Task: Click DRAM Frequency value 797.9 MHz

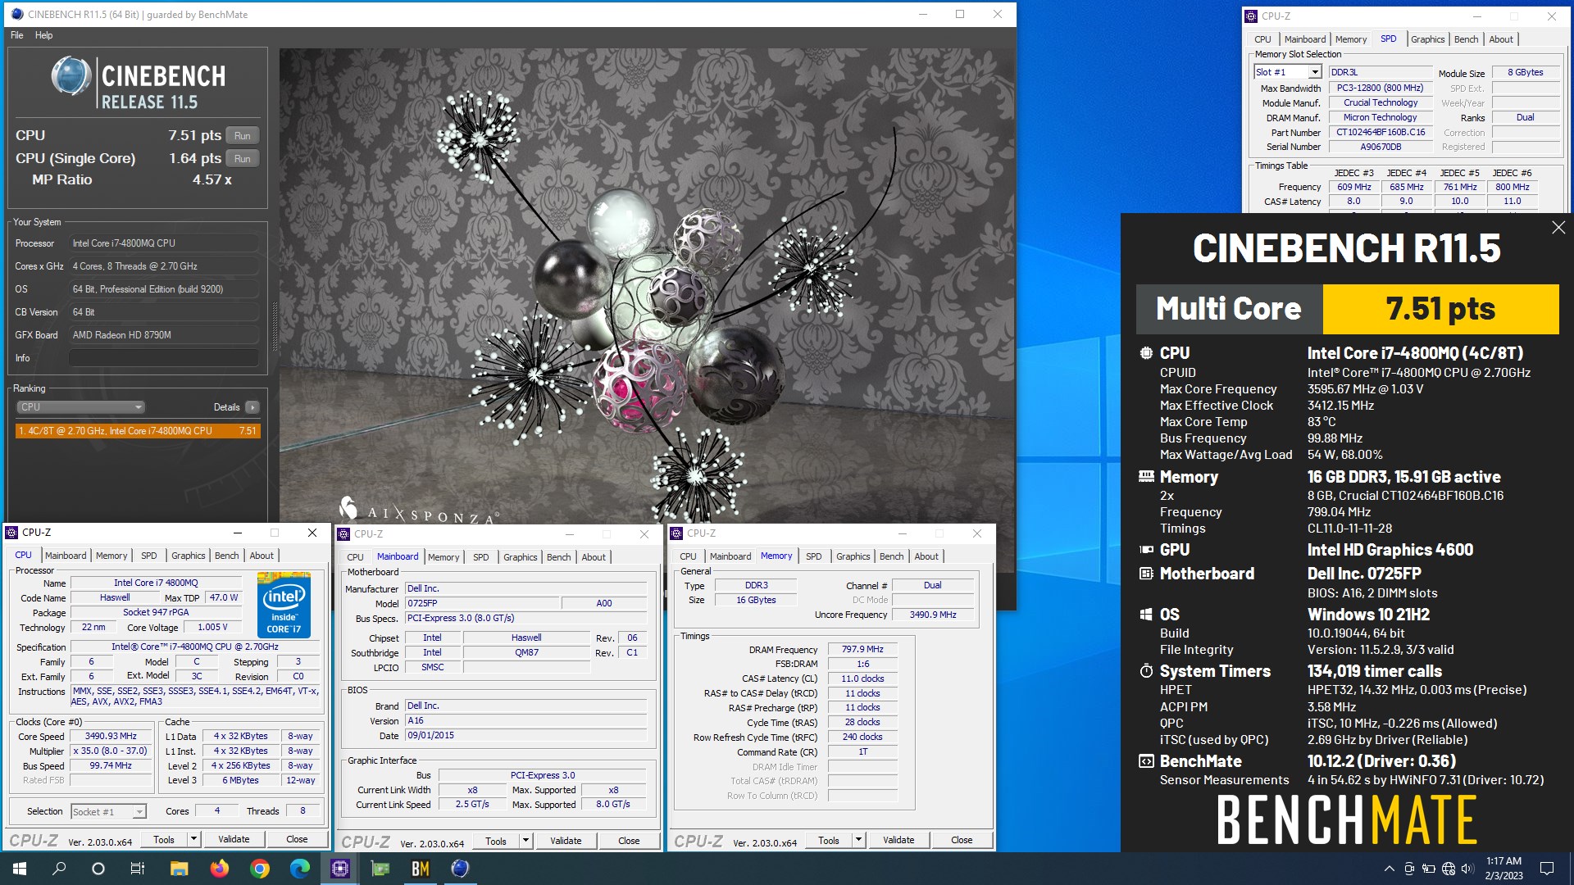Action: tap(862, 649)
